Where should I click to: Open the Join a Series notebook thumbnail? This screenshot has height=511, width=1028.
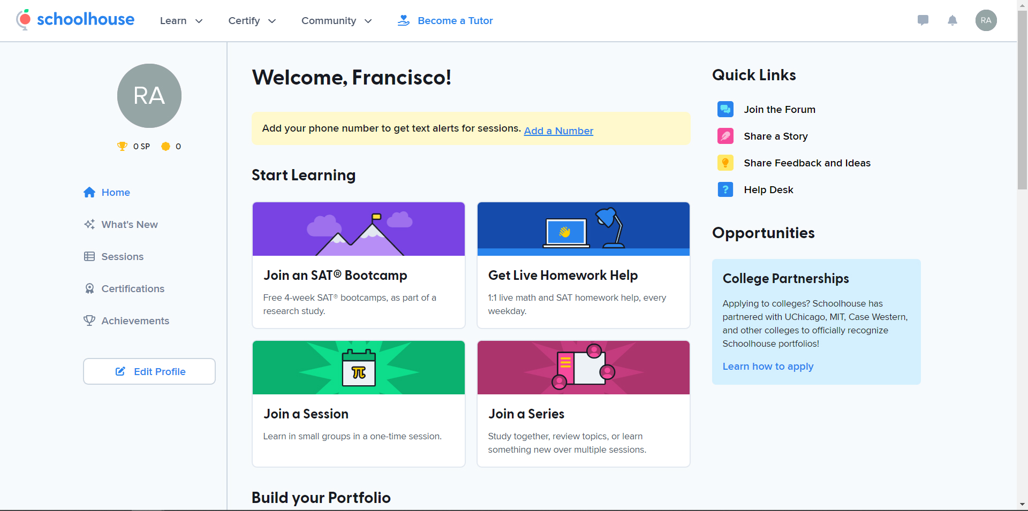(x=584, y=368)
